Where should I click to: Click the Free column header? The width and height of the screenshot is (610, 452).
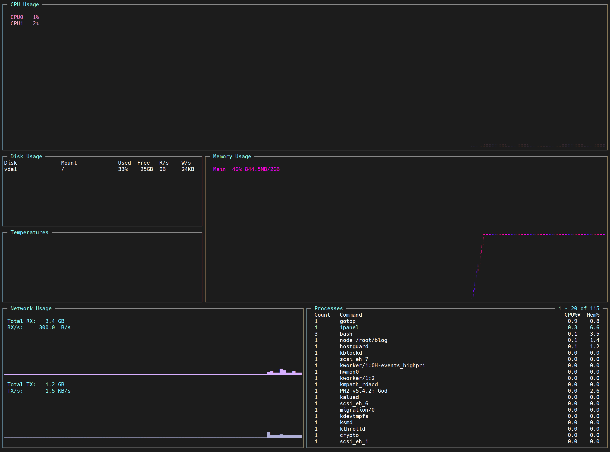tap(143, 163)
